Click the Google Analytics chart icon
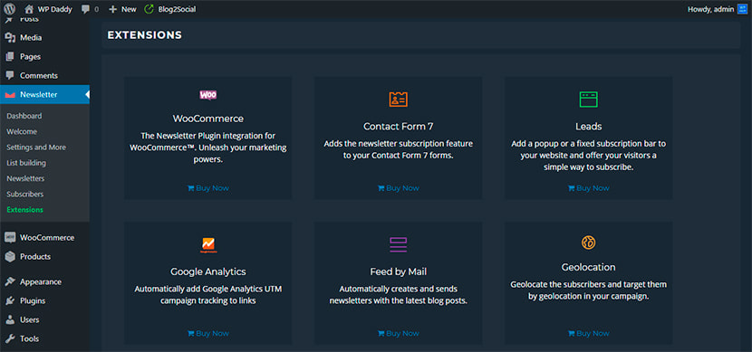This screenshot has width=752, height=352. point(208,244)
